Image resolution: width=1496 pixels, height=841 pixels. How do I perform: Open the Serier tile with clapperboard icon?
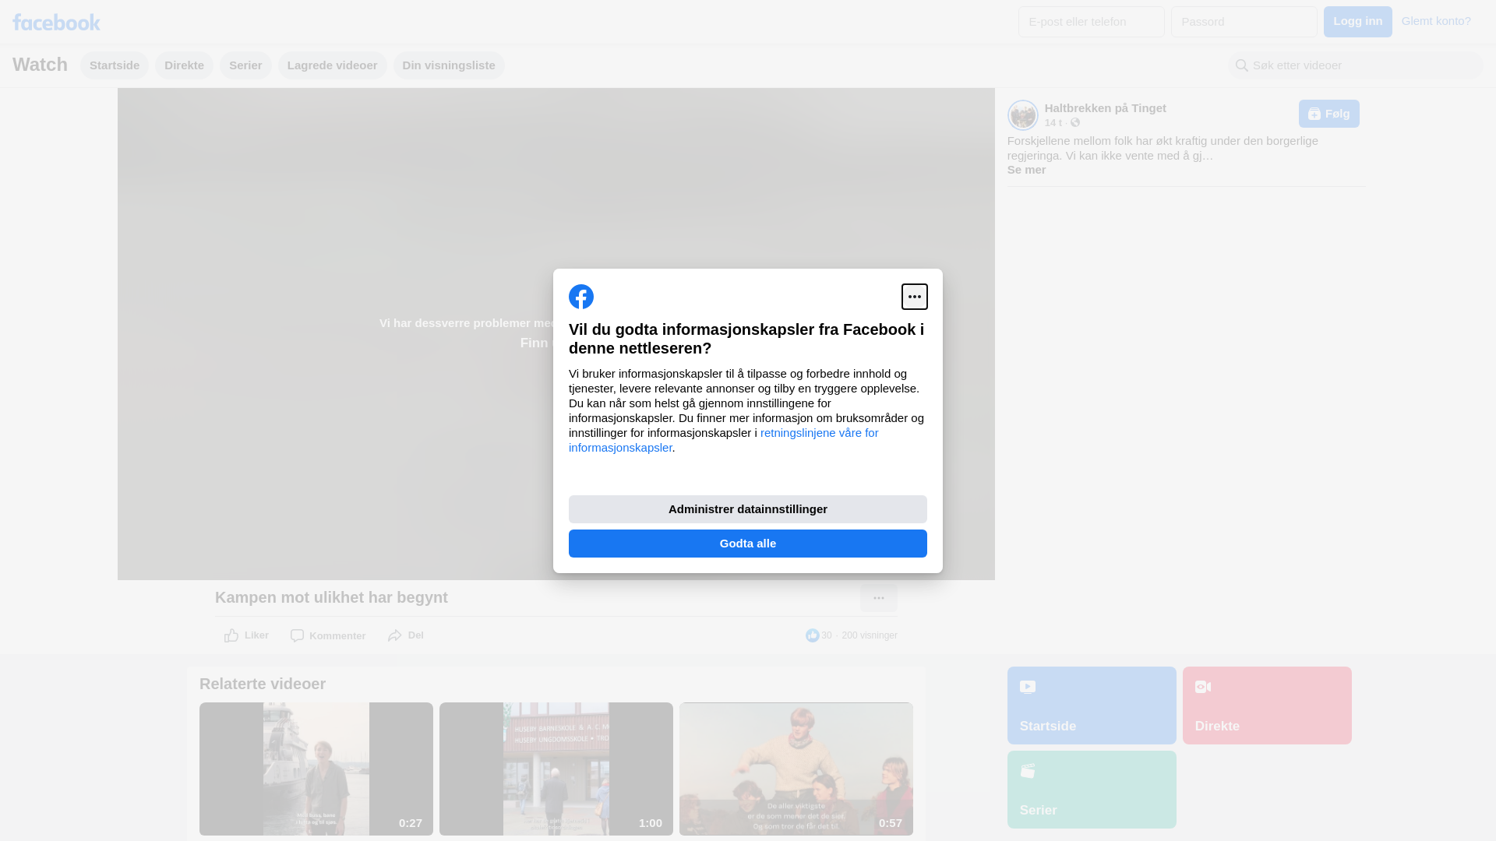pyautogui.click(x=1091, y=789)
